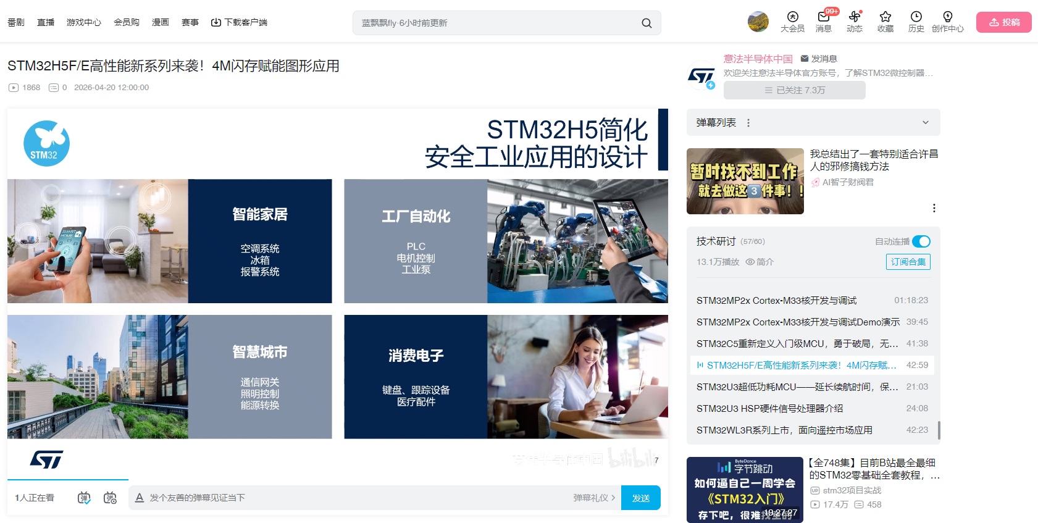Click the danmaku font style A icon

click(140, 498)
